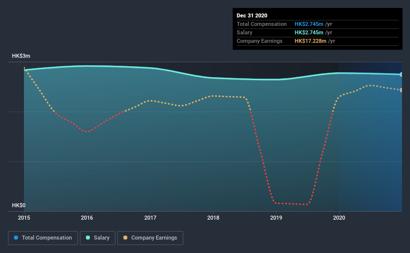Select the 2020 x-axis label

point(339,218)
